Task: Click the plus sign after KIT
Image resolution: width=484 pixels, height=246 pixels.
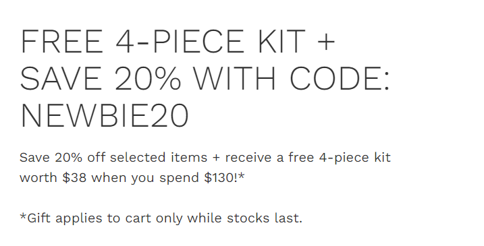Action: click(326, 42)
